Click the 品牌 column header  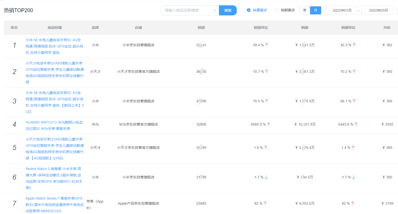point(95,28)
